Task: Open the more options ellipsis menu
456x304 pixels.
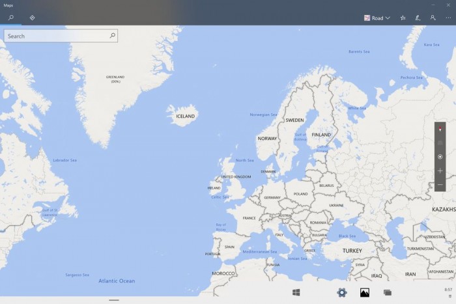Action: [448, 18]
